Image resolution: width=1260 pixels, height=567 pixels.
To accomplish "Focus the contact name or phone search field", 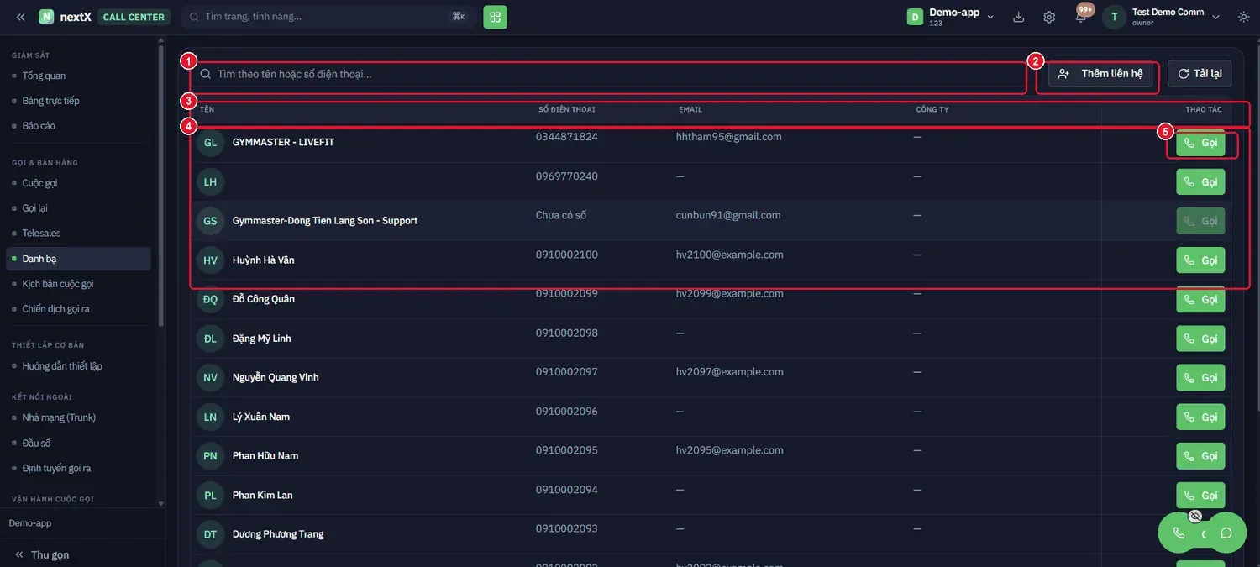I will point(609,74).
